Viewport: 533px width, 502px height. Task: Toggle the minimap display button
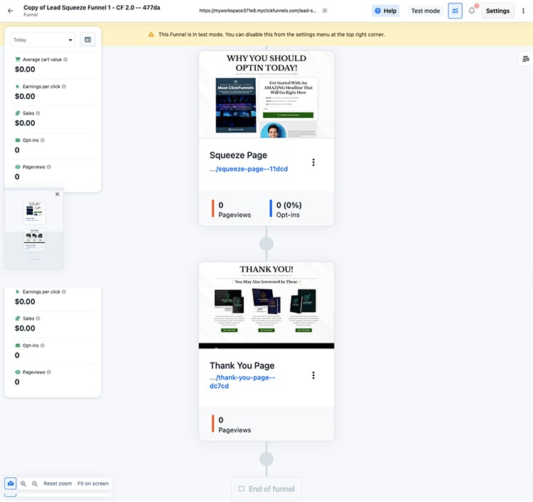pyautogui.click(x=11, y=484)
